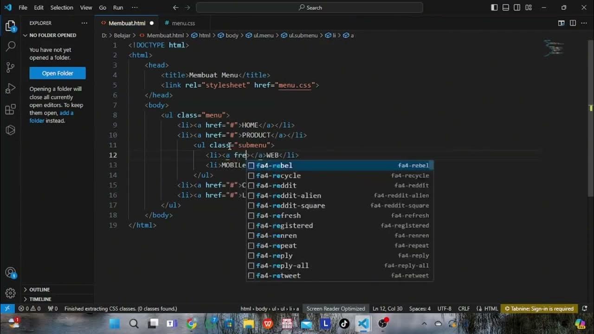Click the code minimap
This screenshot has width=594, height=334.
pyautogui.click(x=554, y=48)
